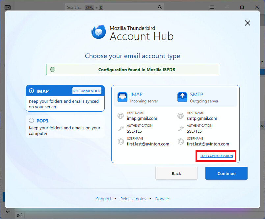Click the green checkmark success icon

(x=53, y=70)
